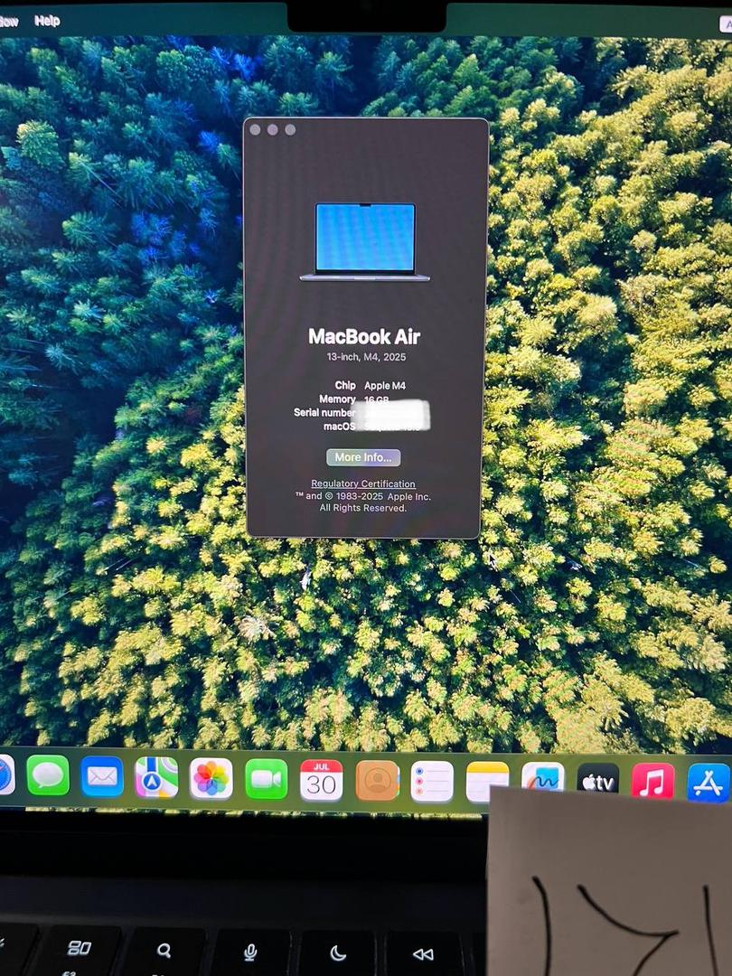Open Calendar showing JUL 30
The height and width of the screenshot is (976, 732).
point(321,780)
